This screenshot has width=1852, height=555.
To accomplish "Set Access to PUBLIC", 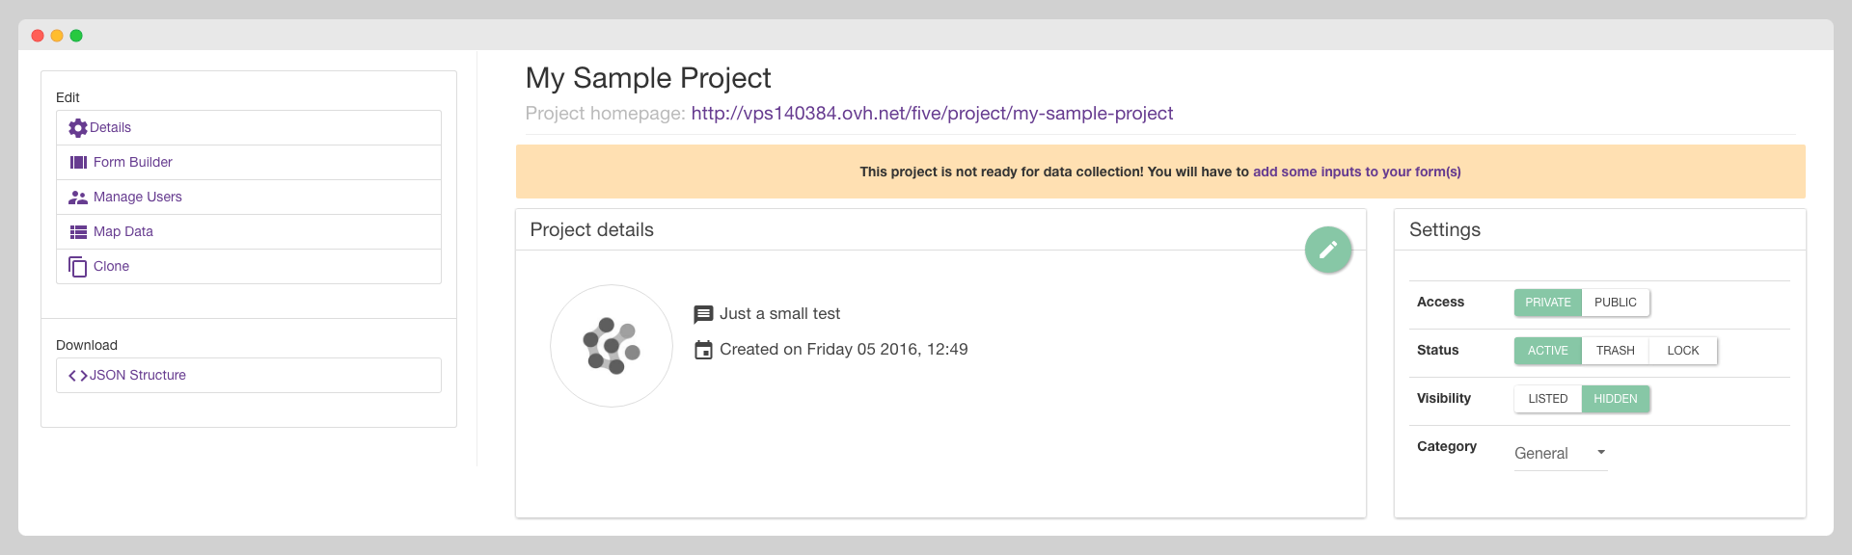I will coord(1615,303).
